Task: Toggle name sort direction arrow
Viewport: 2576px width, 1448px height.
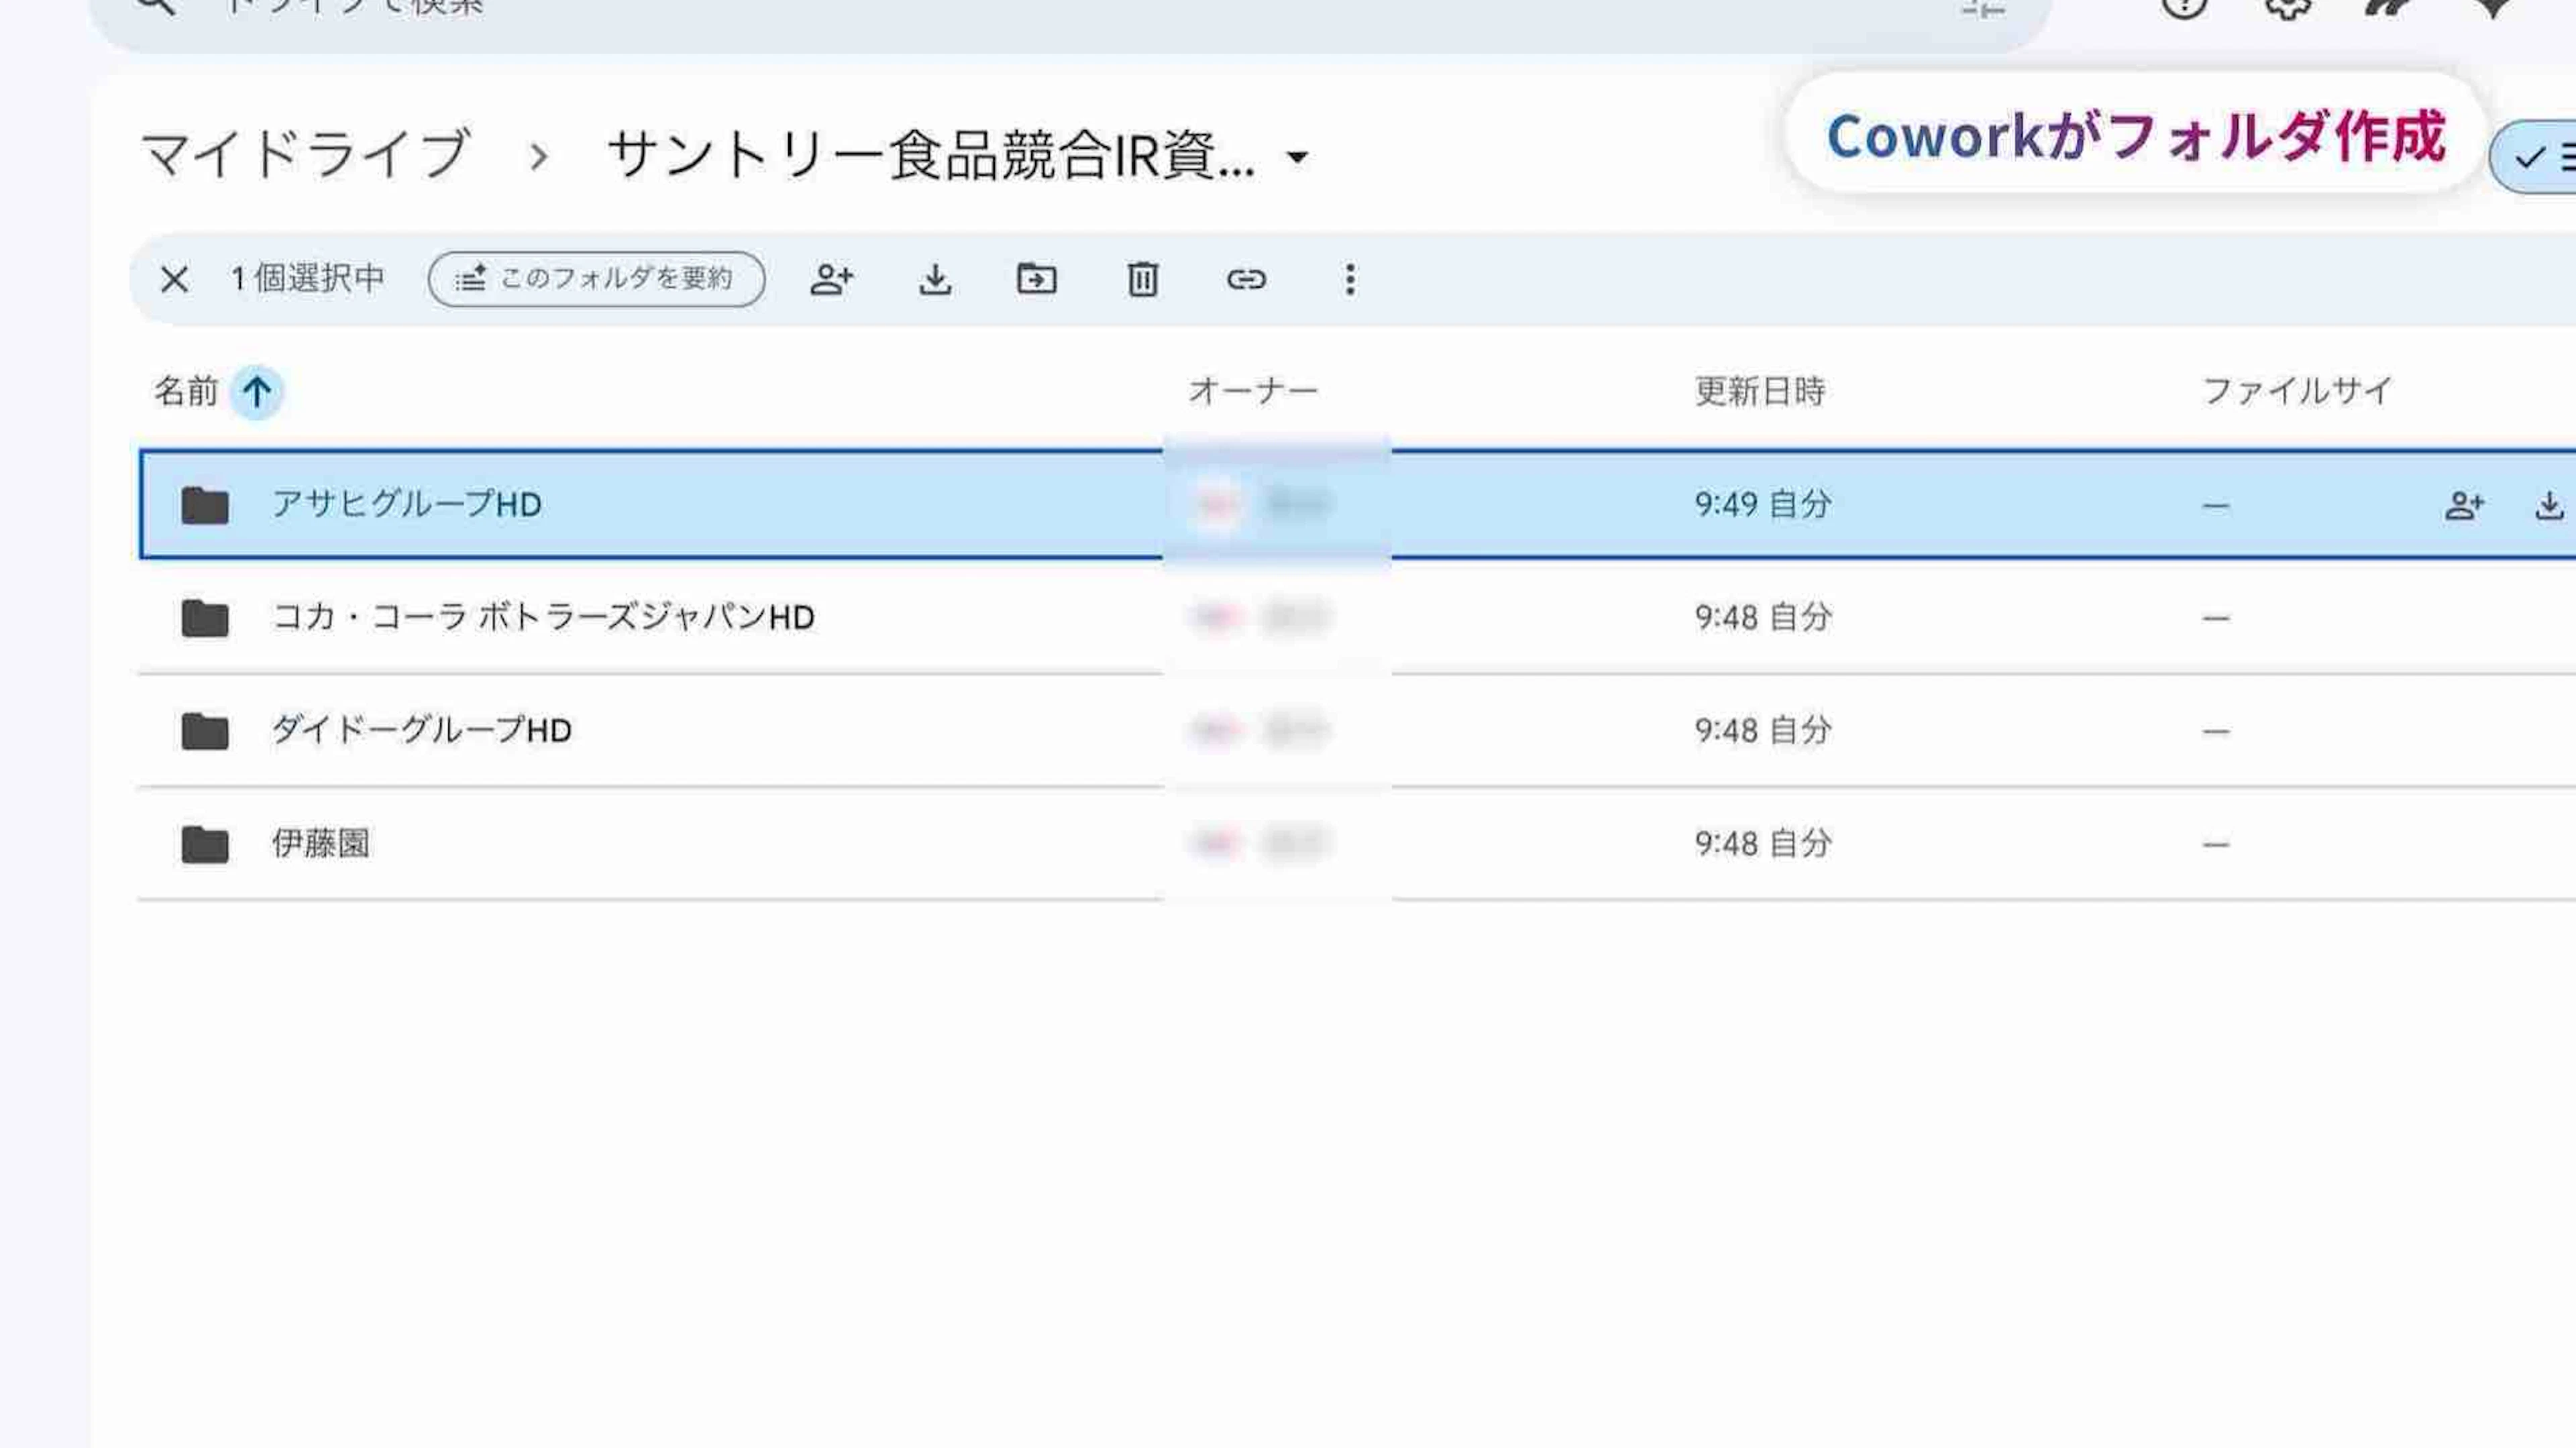Action: pos(257,391)
